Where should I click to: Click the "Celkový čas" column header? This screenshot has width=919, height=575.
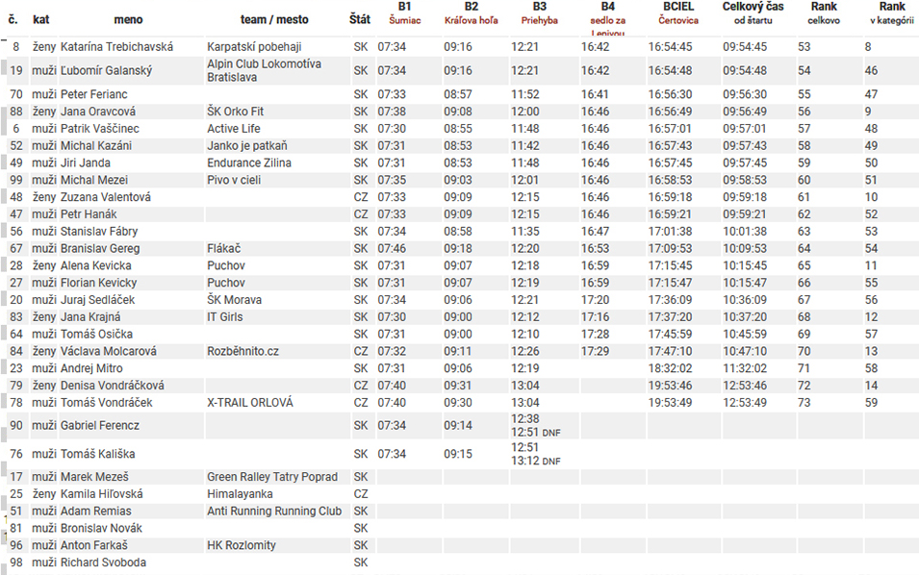753,13
